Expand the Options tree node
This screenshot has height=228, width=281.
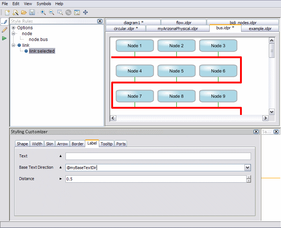pos(14,28)
